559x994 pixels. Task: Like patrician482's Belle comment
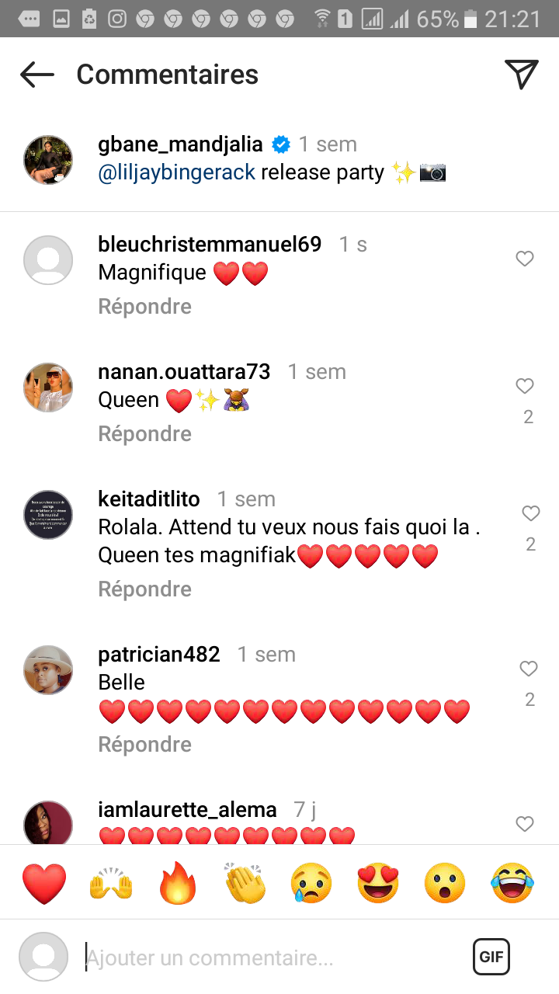coord(529,669)
